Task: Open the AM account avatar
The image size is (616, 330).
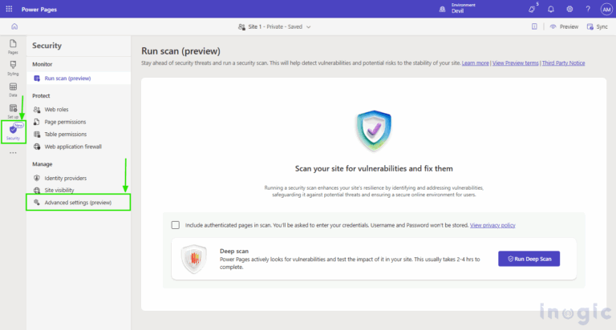Action: [606, 9]
